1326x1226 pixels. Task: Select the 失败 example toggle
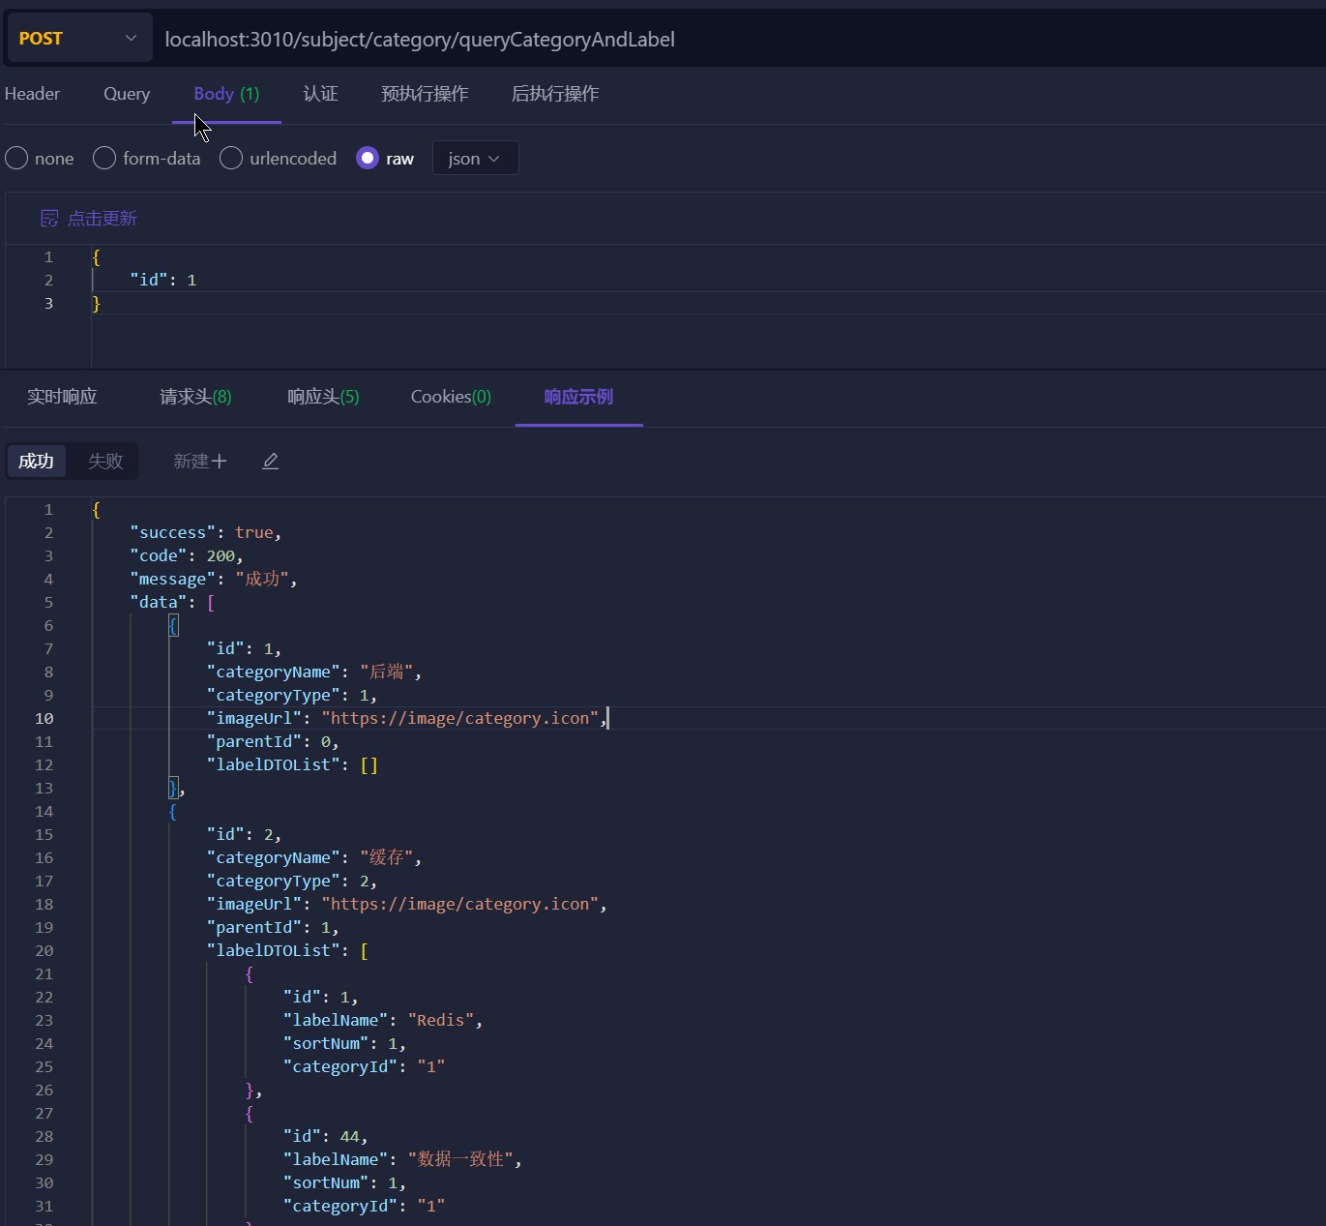click(105, 462)
